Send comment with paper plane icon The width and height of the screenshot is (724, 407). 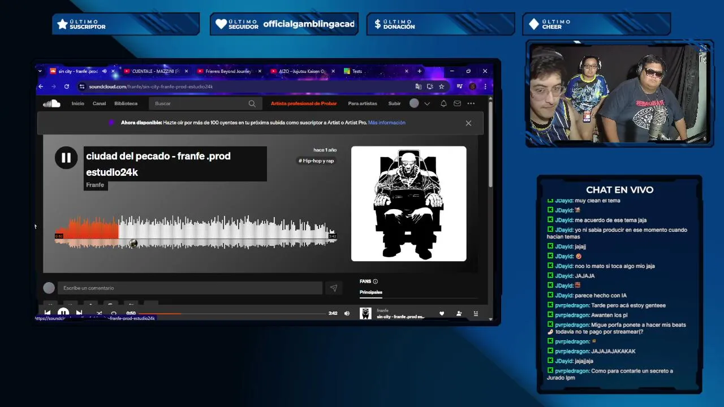coord(334,288)
